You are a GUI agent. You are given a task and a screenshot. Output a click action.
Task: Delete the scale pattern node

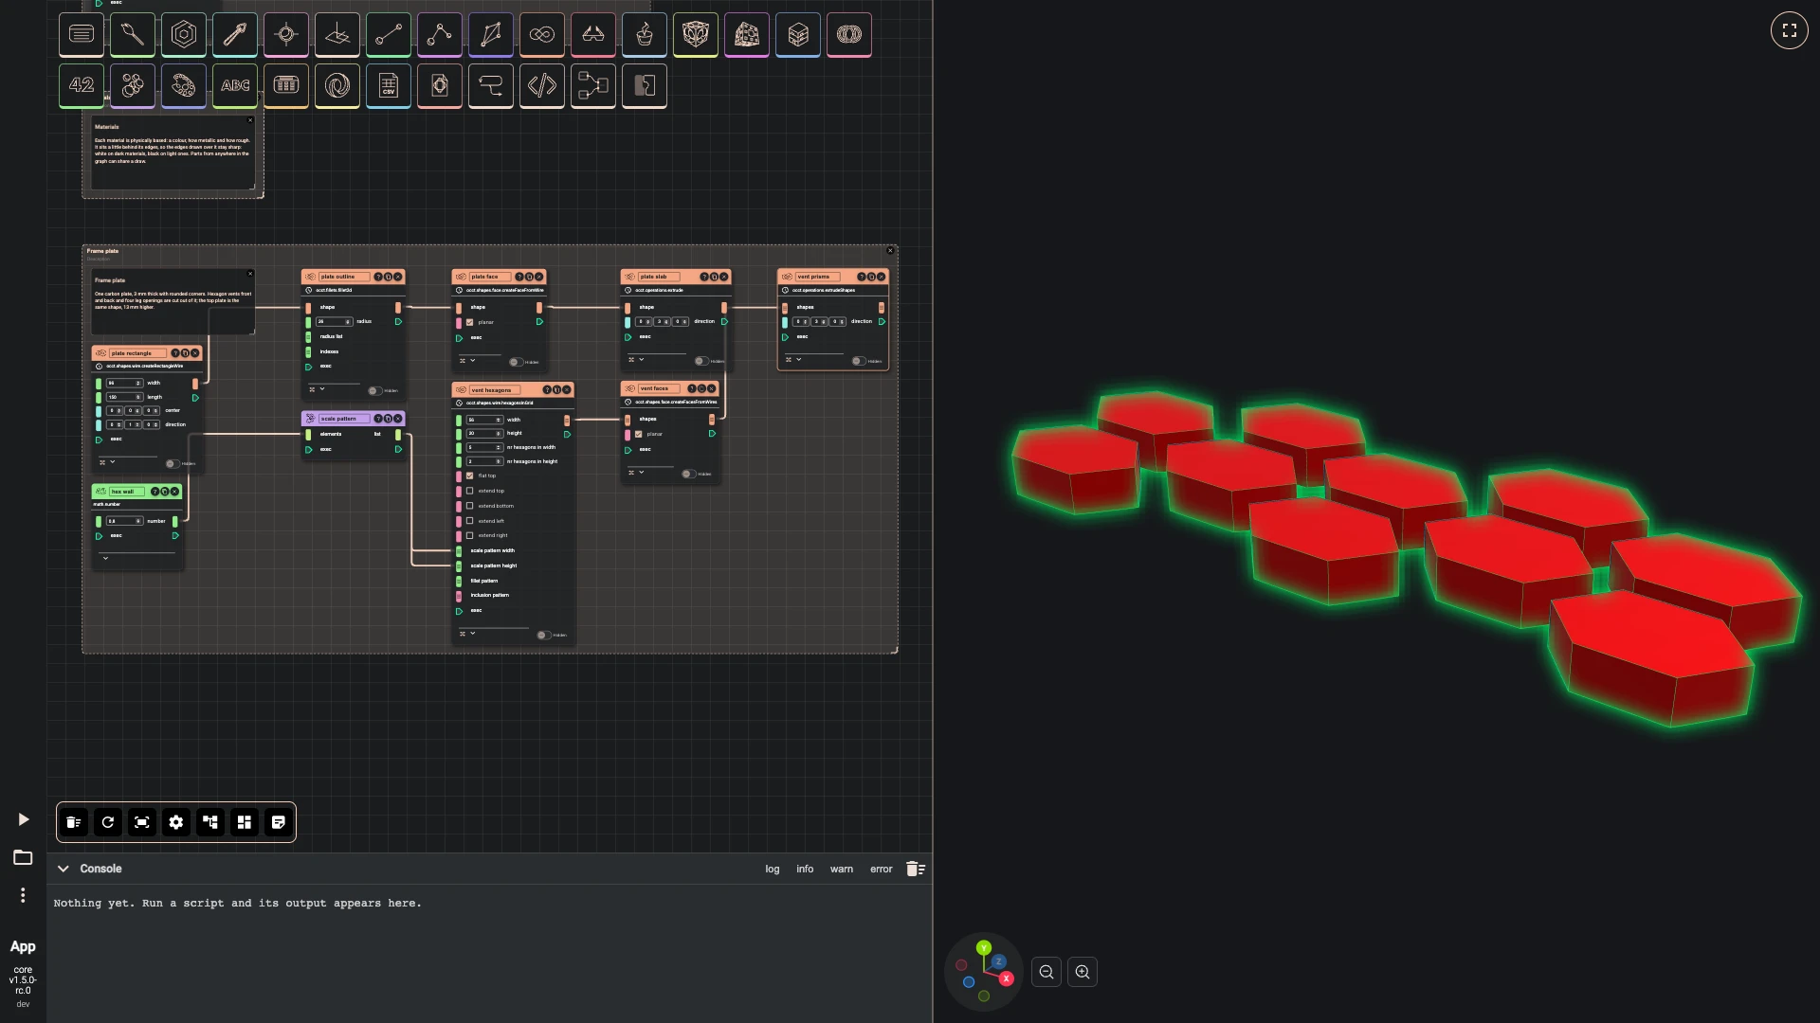(x=398, y=418)
